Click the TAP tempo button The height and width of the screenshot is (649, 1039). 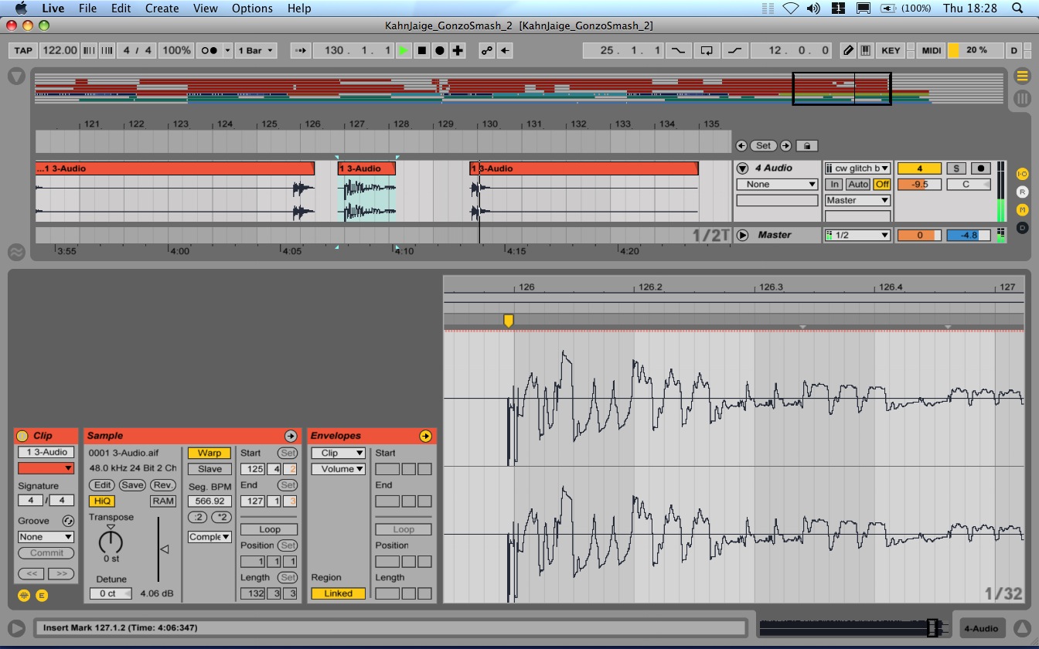[x=23, y=50]
